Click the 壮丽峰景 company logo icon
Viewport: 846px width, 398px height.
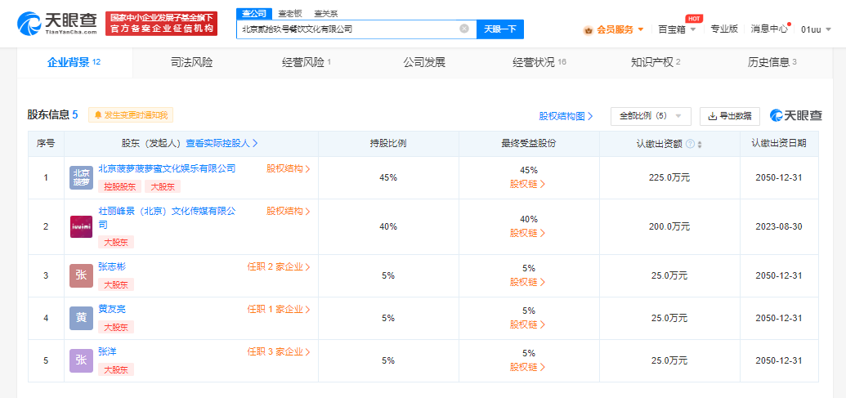[x=81, y=226]
